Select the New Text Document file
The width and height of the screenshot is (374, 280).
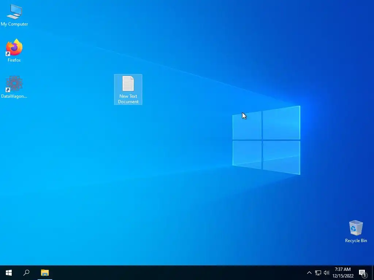[128, 90]
